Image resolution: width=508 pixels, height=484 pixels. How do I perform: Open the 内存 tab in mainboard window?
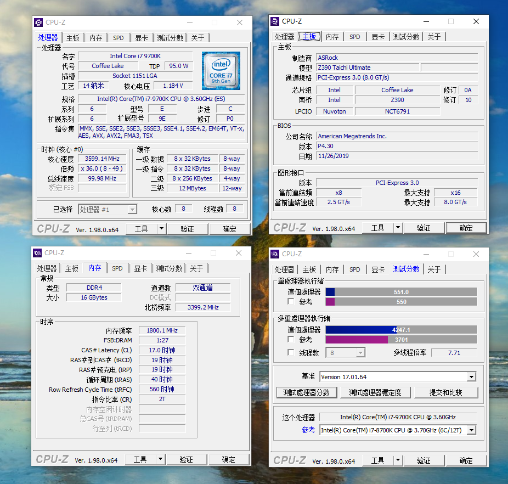click(332, 37)
